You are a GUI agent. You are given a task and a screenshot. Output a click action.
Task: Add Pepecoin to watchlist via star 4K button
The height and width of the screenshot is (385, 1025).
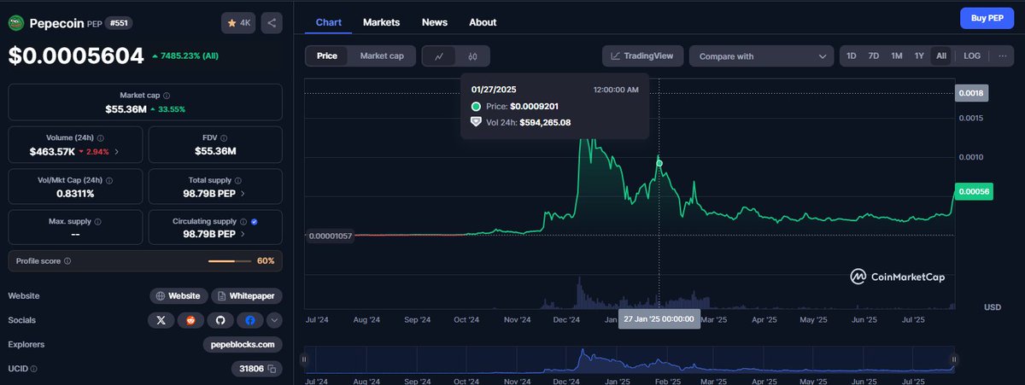click(x=238, y=23)
